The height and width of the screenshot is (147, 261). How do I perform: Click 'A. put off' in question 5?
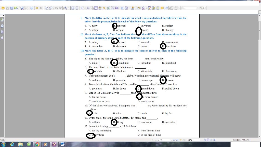tap(94, 63)
